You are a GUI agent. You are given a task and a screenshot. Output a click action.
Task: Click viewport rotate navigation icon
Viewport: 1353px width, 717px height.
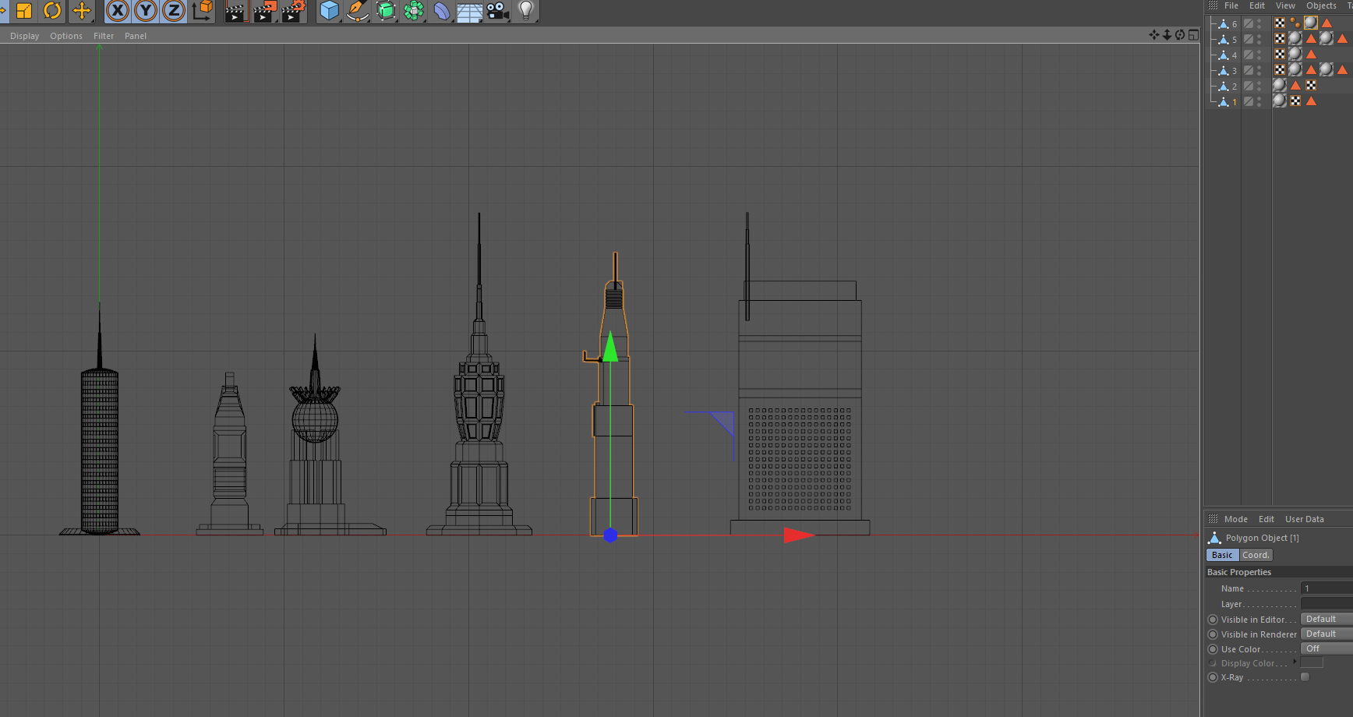click(1180, 34)
